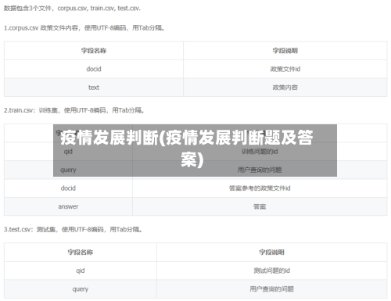Click the '政策文件id' cell
Viewport: 391px width, 301px height.
pos(285,69)
